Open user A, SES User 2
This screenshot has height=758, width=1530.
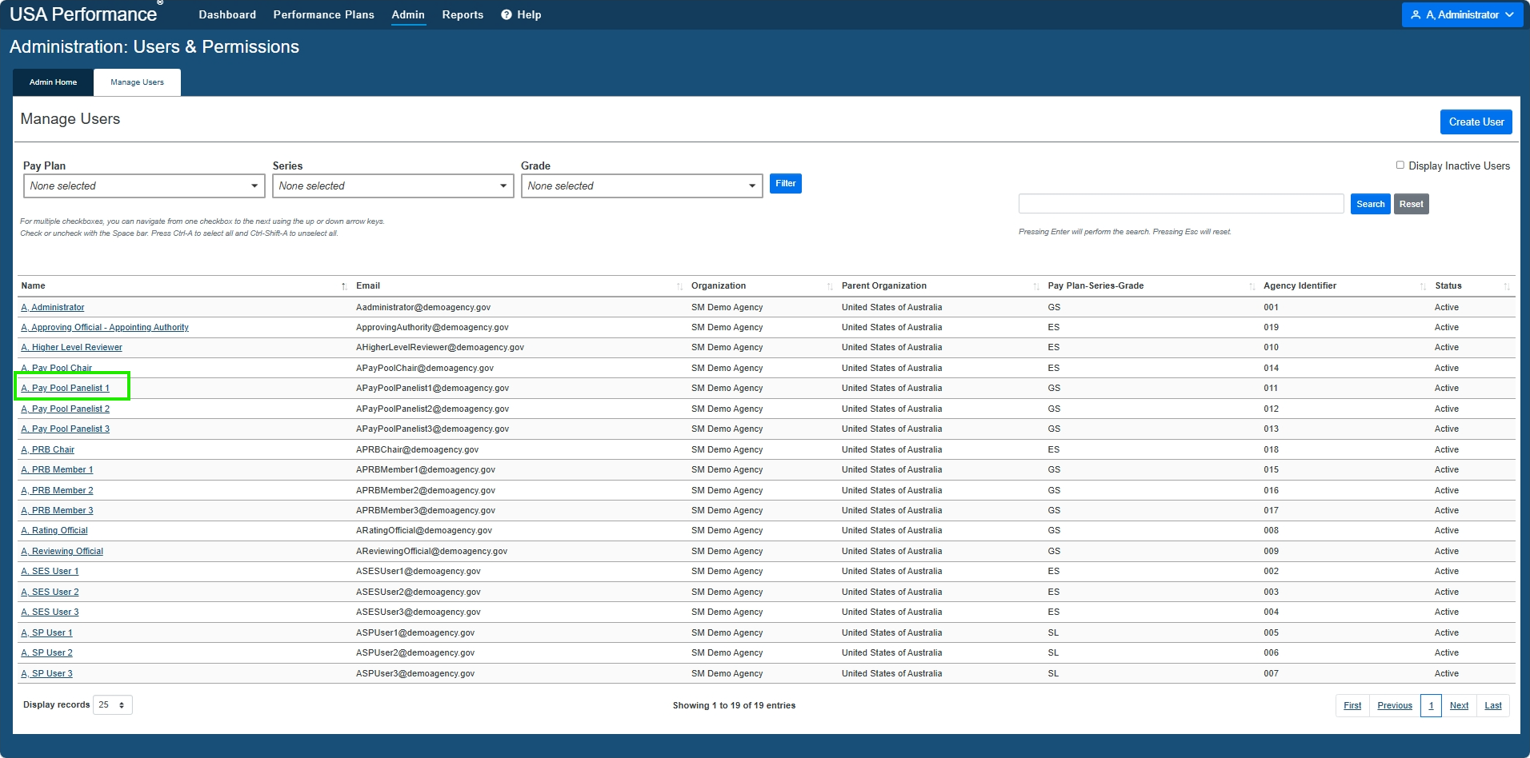(50, 592)
